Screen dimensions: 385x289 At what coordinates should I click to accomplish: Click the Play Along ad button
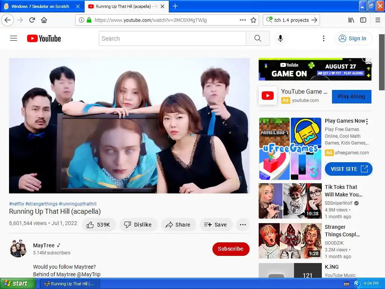352,97
